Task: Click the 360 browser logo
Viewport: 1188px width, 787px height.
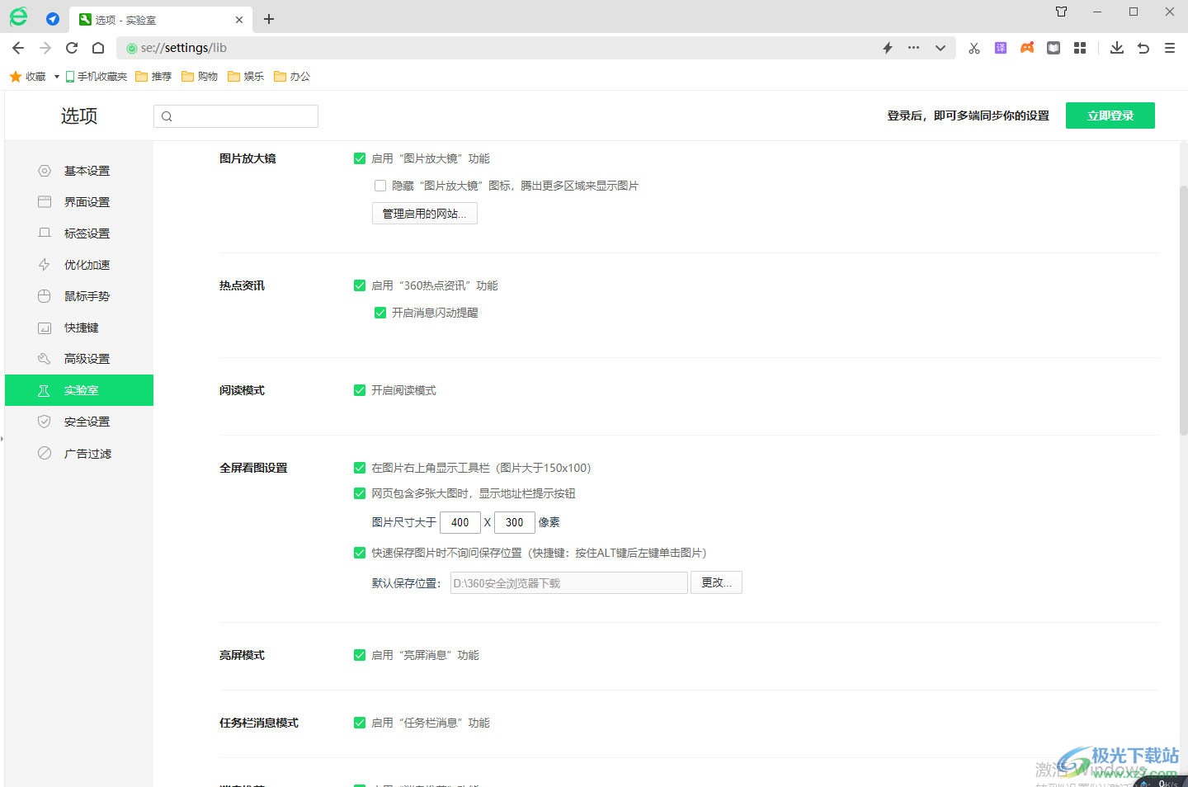Action: pos(18,17)
